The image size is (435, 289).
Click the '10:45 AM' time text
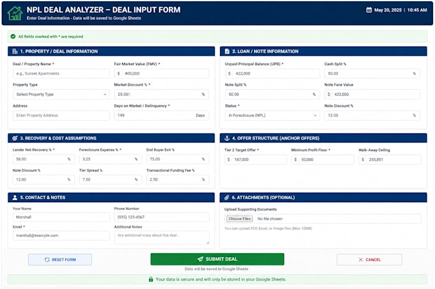(417, 10)
